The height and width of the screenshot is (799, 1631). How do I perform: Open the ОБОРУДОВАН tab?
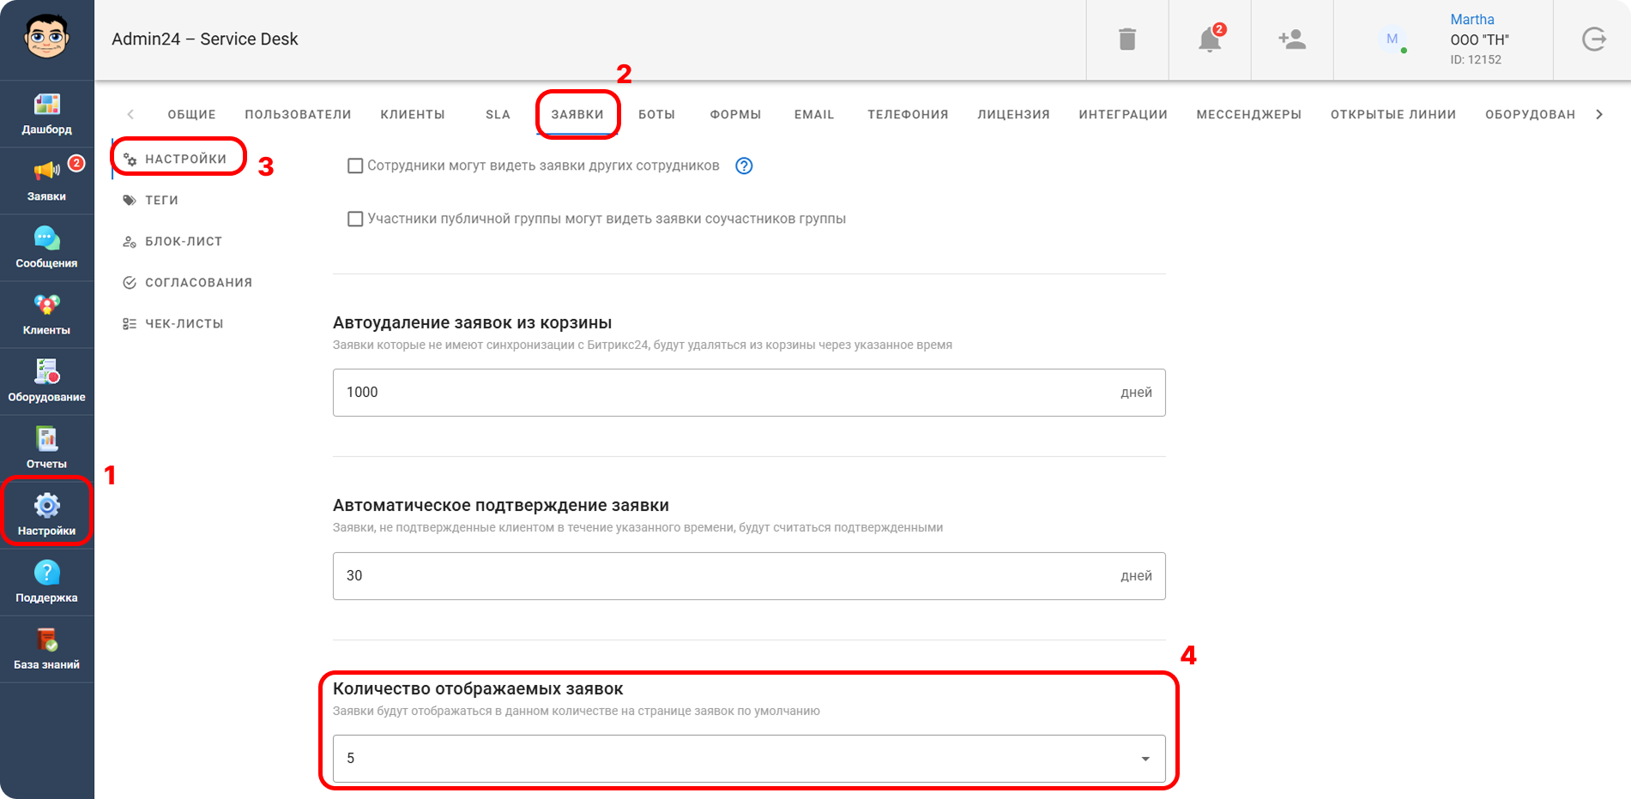(x=1531, y=115)
